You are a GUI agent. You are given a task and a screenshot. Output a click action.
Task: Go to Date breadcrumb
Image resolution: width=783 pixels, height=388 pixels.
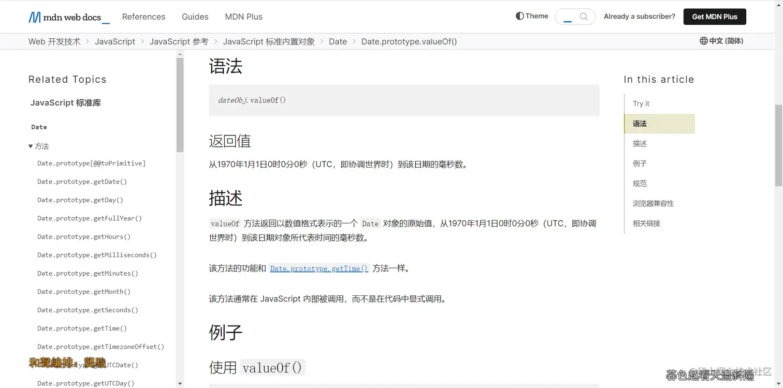(338, 41)
